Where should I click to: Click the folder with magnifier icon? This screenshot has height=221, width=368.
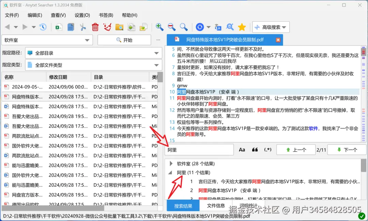point(120,27)
